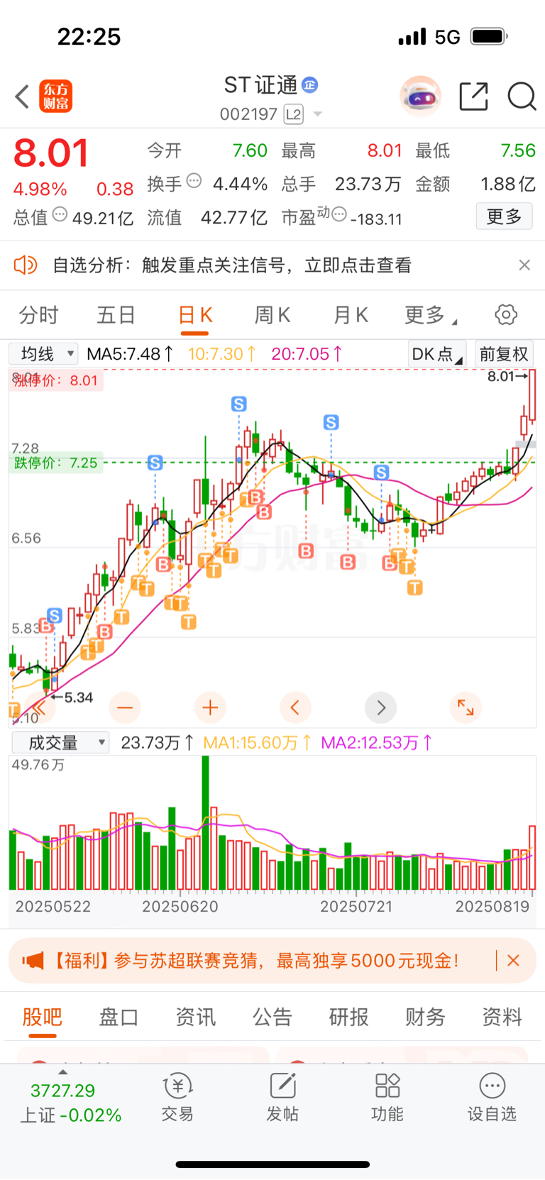This screenshot has height=1180, width=545.
Task: Open the 盘口 tab
Action: pos(119,1018)
